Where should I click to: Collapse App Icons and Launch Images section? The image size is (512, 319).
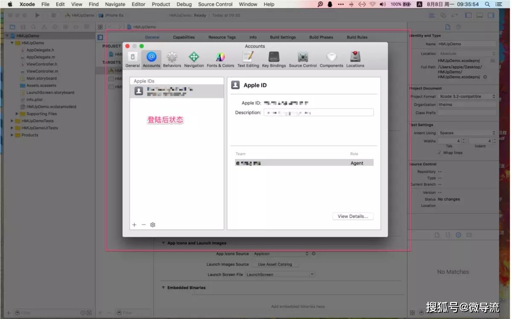[163, 243]
